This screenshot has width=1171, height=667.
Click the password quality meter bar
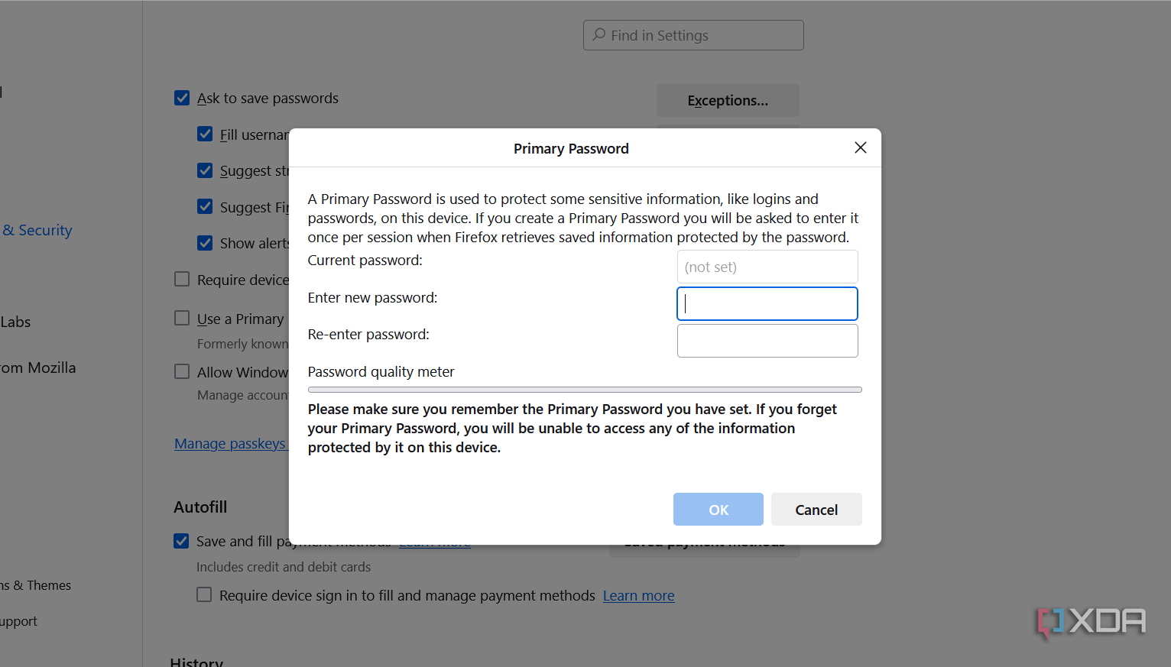[584, 389]
